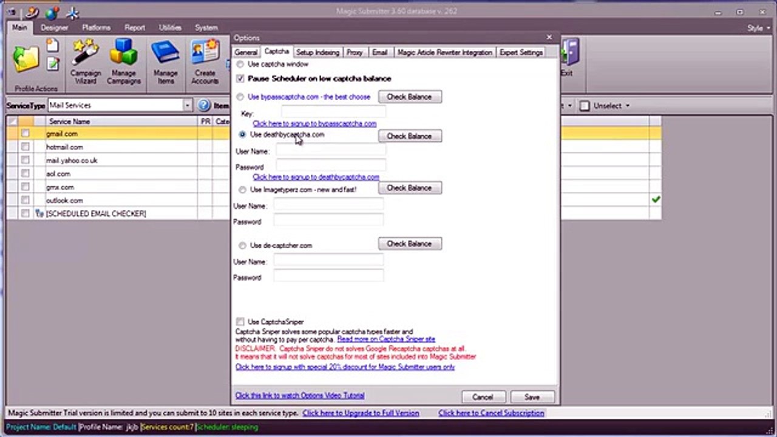This screenshot has width=777, height=437.
Task: Check Balance for bypasscaptcha.com
Action: (x=410, y=97)
